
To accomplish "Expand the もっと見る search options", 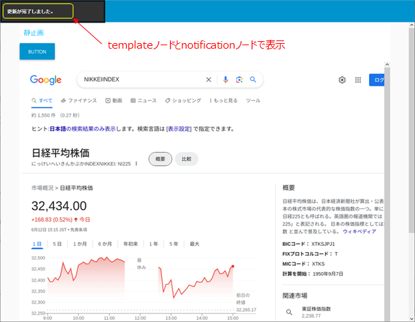I will click(x=222, y=101).
